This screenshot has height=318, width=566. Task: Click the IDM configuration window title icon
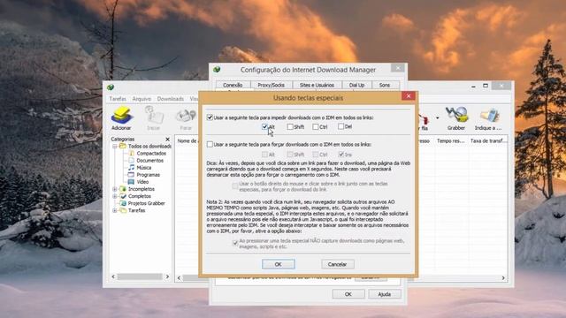coord(217,69)
